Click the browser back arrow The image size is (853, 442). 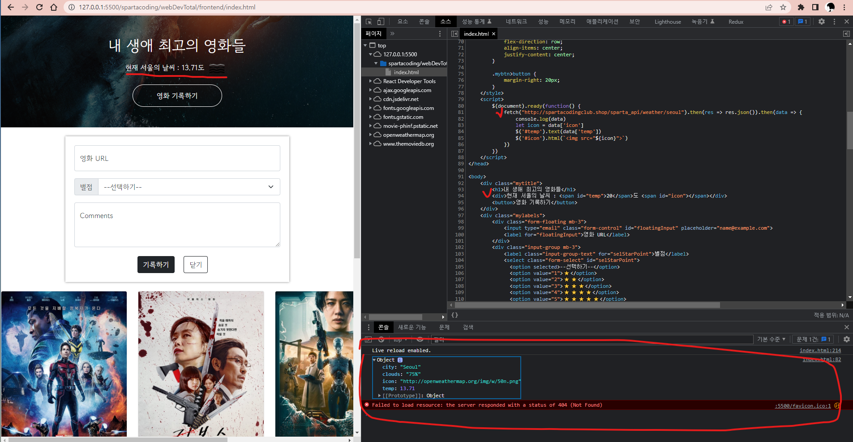(x=11, y=7)
